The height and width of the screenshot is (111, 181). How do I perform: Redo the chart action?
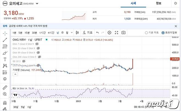[x=103, y=33]
